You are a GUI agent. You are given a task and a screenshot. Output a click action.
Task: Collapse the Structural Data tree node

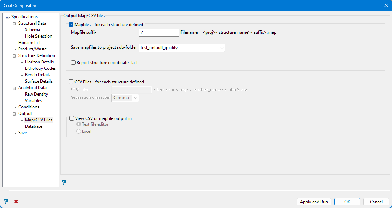[x=14, y=24]
